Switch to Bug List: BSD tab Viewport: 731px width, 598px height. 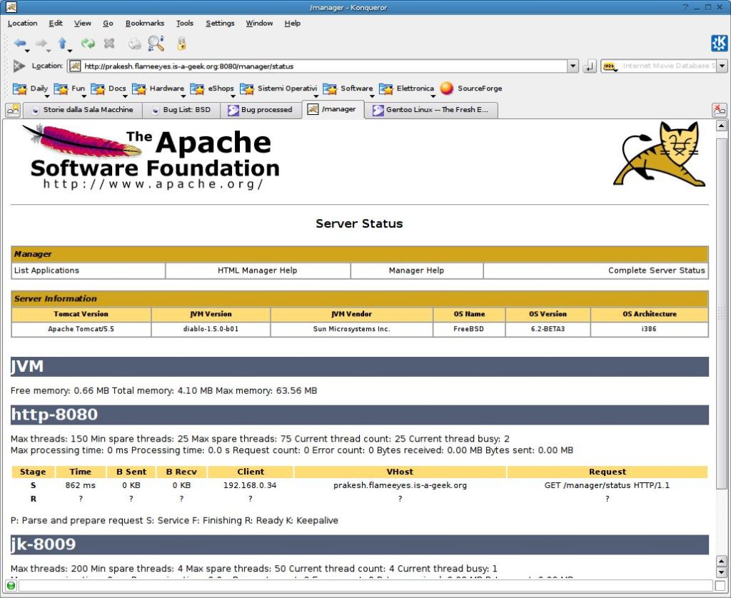click(181, 110)
